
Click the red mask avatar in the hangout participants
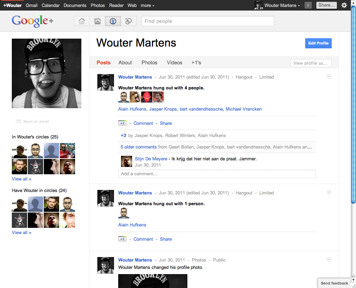(147, 97)
